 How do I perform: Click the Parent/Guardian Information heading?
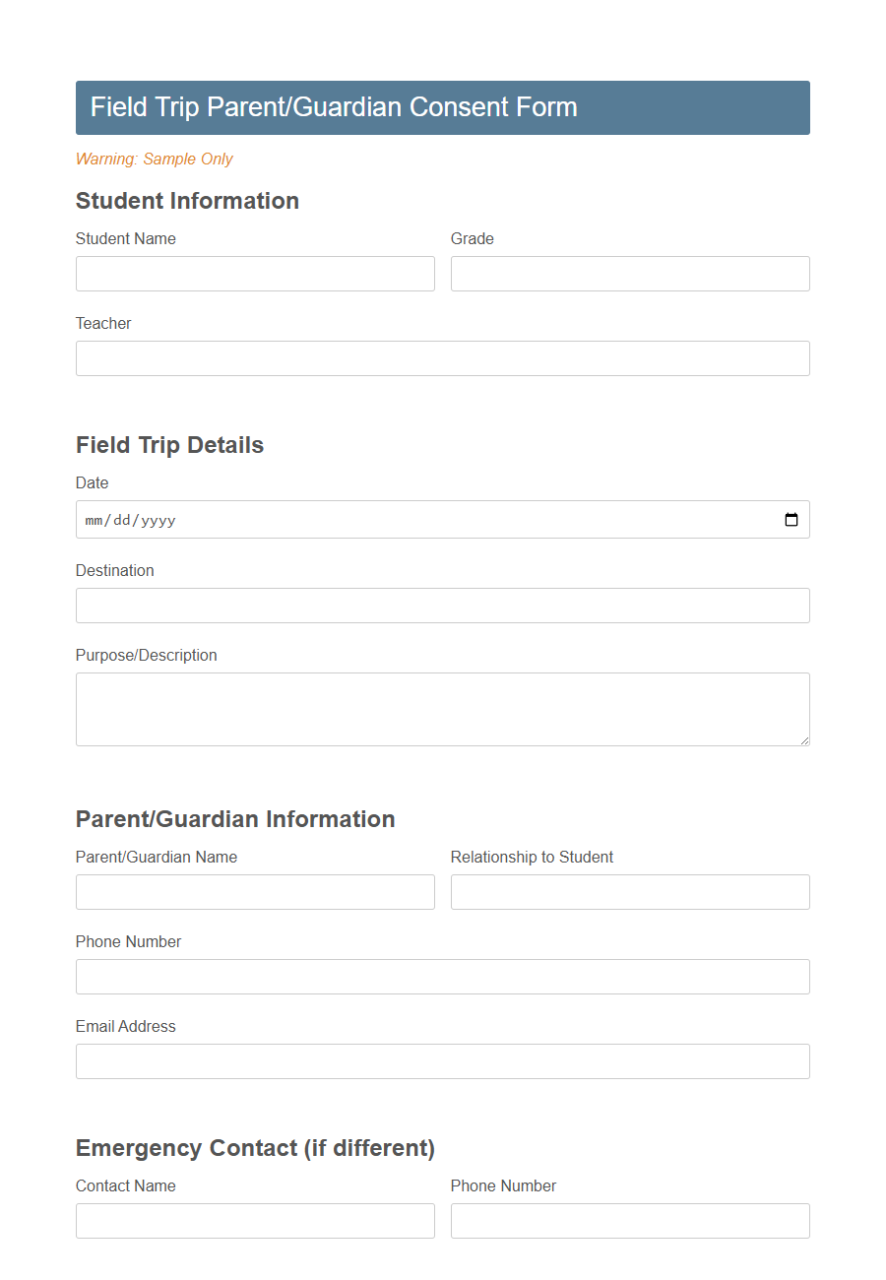click(235, 819)
